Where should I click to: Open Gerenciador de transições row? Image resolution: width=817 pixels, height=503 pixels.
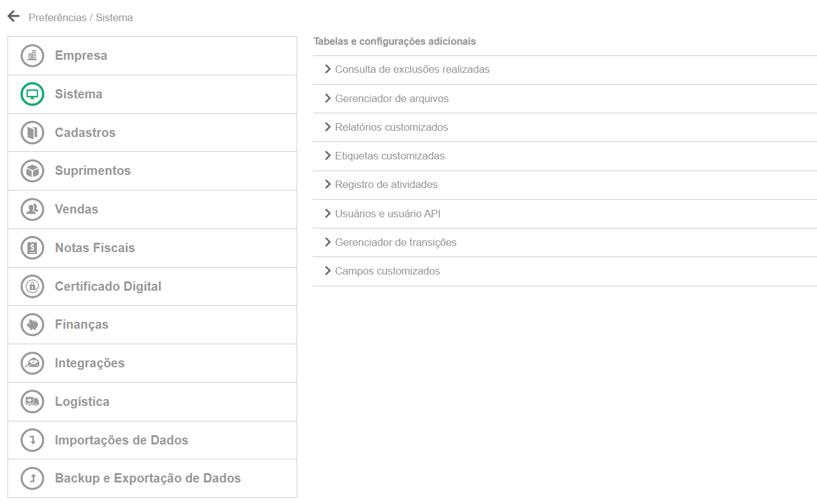pos(565,242)
